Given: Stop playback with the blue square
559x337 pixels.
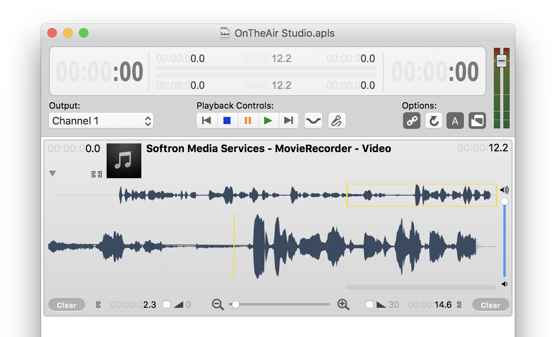Looking at the screenshot, I should (227, 120).
